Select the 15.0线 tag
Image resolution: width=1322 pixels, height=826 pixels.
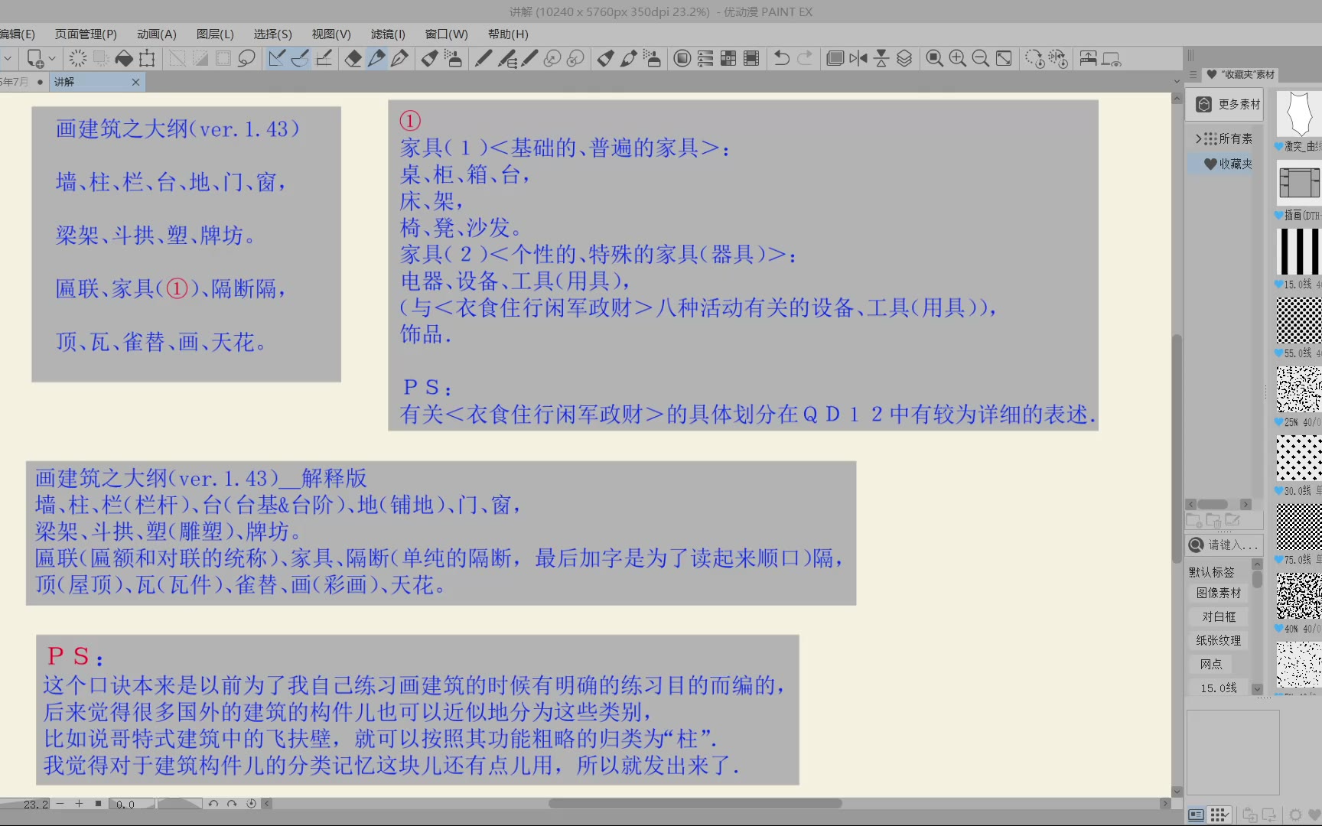(x=1219, y=688)
